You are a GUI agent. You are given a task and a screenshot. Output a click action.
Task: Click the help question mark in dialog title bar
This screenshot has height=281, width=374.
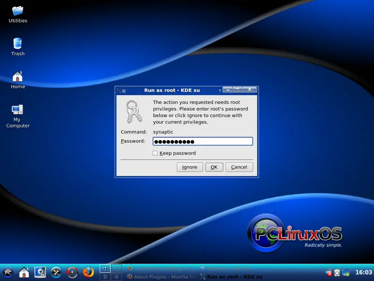pyautogui.click(x=220, y=90)
